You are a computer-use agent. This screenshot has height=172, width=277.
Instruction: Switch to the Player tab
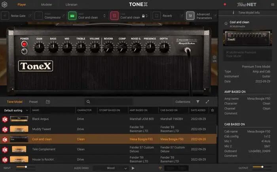click(x=22, y=5)
